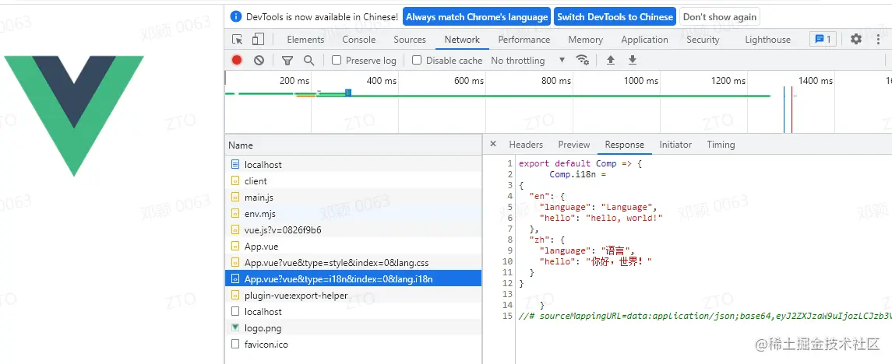Open network conditions wifi icon

point(582,60)
